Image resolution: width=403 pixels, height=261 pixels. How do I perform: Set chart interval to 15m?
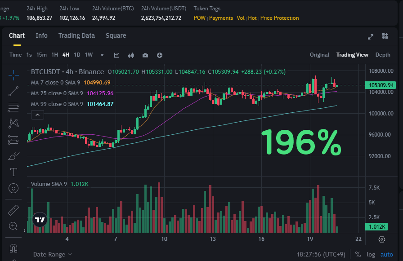41,55
